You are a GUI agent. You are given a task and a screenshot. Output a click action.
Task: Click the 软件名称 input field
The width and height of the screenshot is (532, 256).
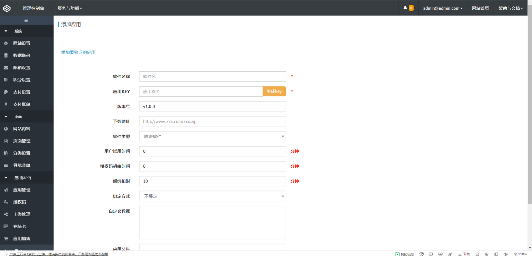pyautogui.click(x=212, y=77)
